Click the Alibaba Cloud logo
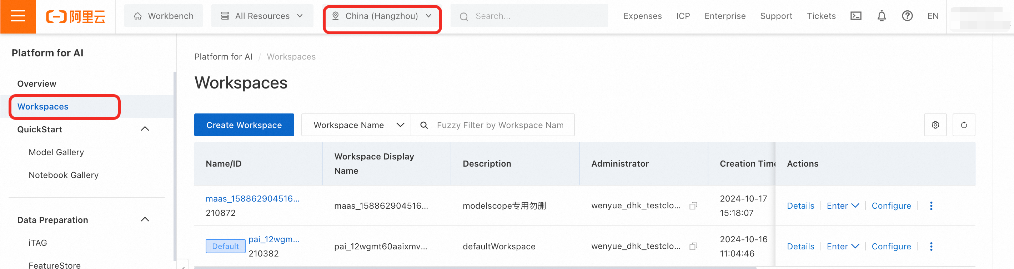The image size is (1014, 269). coord(76,16)
